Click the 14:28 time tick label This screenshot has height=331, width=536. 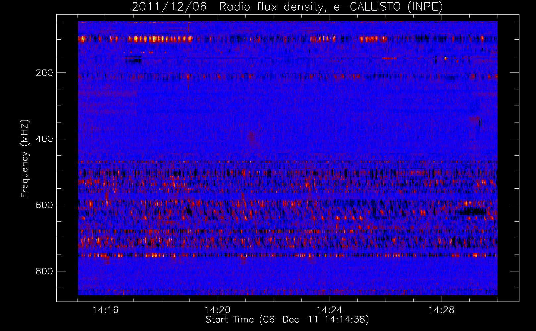click(x=442, y=310)
